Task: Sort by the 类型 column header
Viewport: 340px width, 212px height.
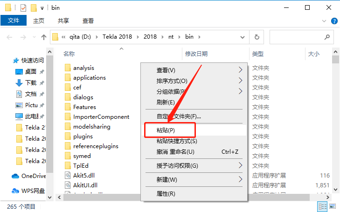Action: click(x=258, y=54)
